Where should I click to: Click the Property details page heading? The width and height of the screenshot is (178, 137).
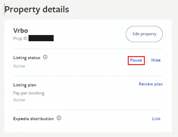click(37, 10)
